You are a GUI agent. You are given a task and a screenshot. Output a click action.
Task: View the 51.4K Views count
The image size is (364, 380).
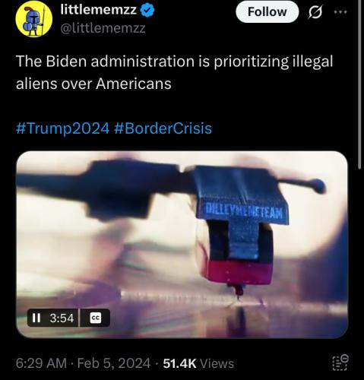pyautogui.click(x=198, y=363)
